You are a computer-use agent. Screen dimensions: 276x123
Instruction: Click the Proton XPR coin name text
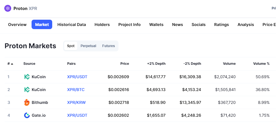coord(25,8)
